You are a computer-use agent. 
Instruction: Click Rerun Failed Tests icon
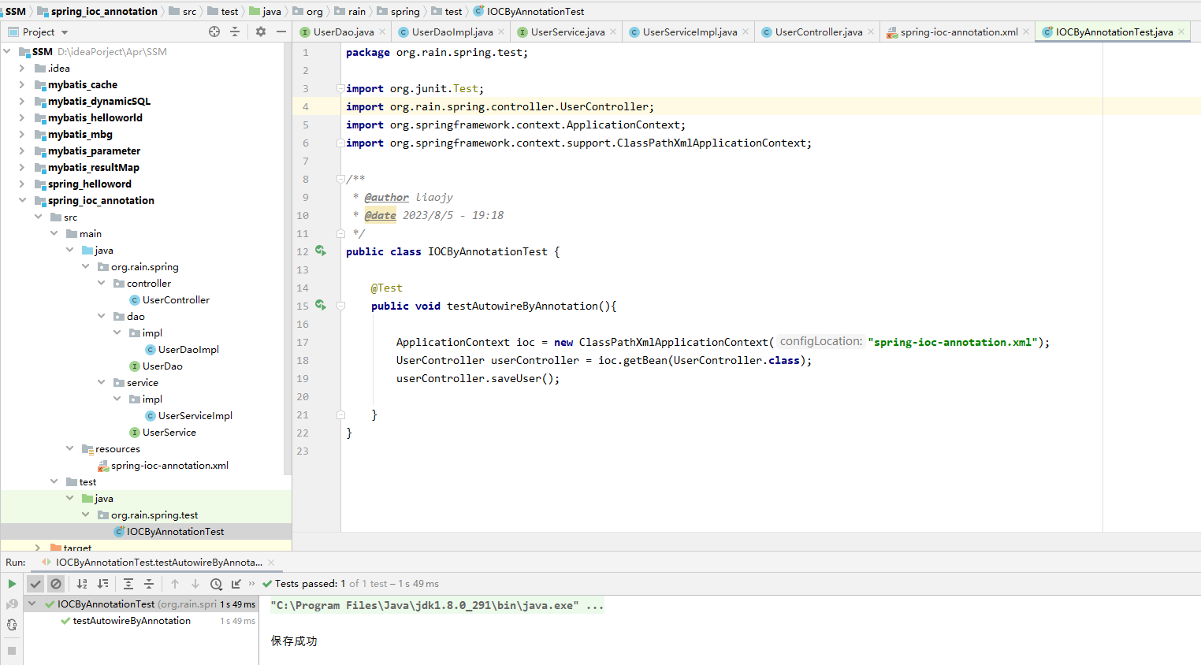point(12,604)
